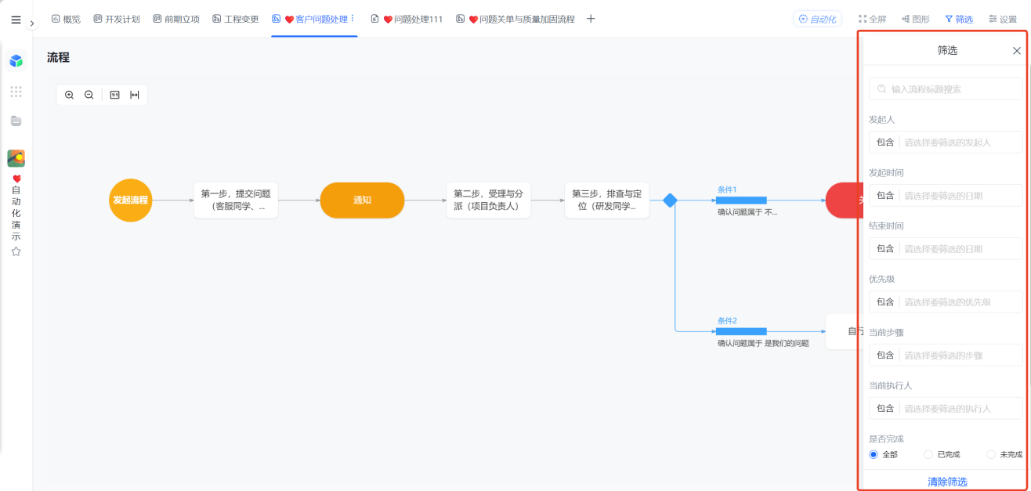This screenshot has height=491, width=1031.
Task: Select the 第二步，受理与分派 flow node
Action: tap(488, 200)
